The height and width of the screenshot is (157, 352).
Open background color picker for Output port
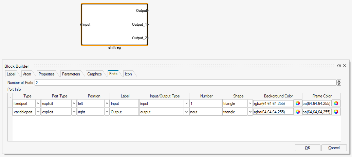tap(298, 112)
